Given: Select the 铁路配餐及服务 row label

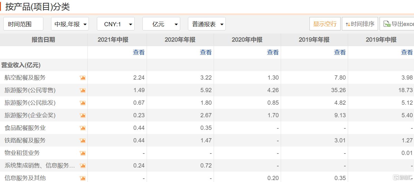Looking at the screenshot, I should [25, 140].
